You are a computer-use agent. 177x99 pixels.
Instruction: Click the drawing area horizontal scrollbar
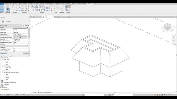pyautogui.click(x=114, y=93)
